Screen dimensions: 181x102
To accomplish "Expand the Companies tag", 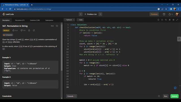I will [x=8, y=35].
